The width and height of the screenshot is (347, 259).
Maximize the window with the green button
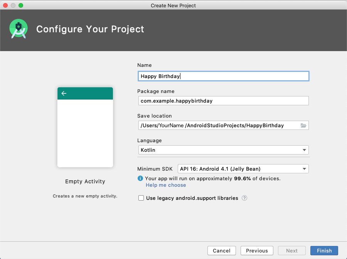pos(21,5)
